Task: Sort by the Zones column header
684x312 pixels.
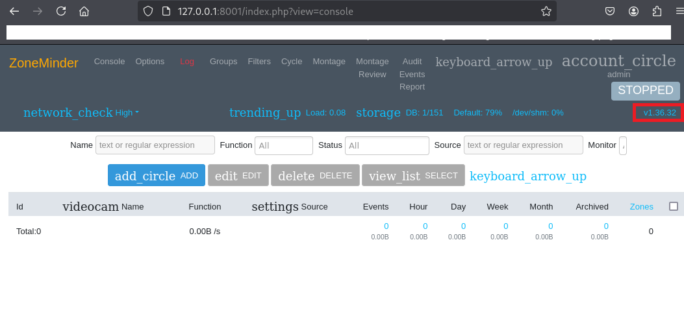Action: pyautogui.click(x=641, y=207)
